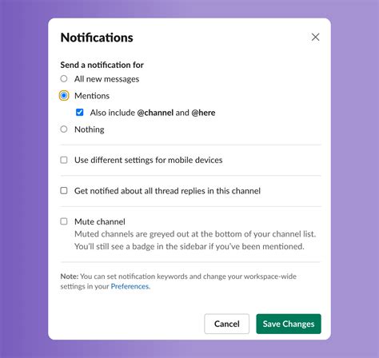Select the All new messages radio button
The width and height of the screenshot is (379, 358).
[x=64, y=78]
